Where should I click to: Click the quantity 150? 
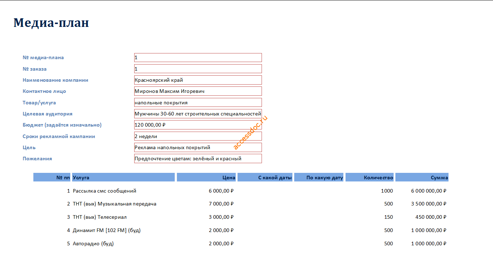click(x=388, y=217)
